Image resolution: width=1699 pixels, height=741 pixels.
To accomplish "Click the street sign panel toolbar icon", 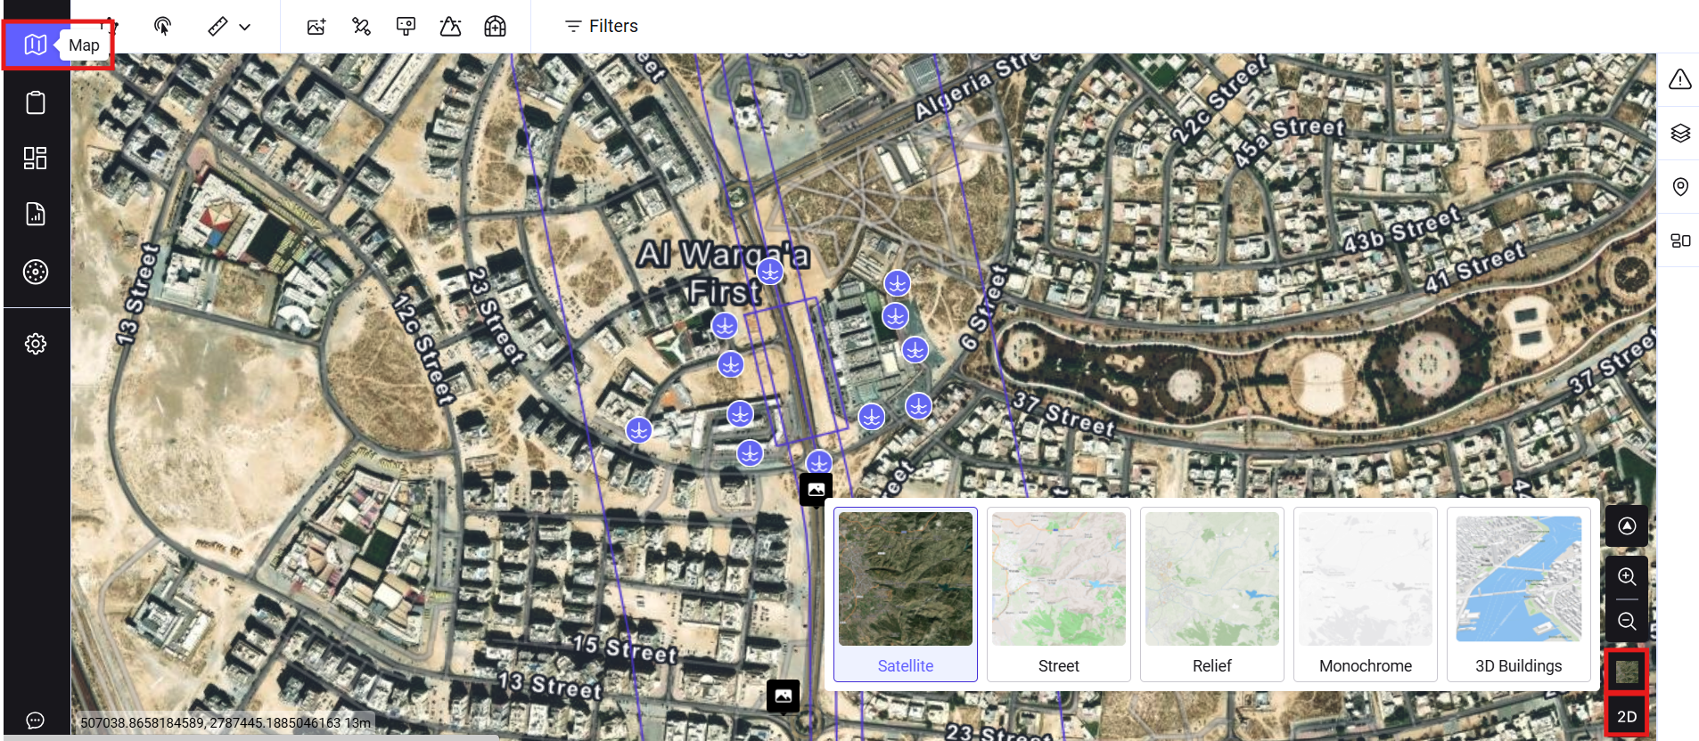I will (x=406, y=26).
